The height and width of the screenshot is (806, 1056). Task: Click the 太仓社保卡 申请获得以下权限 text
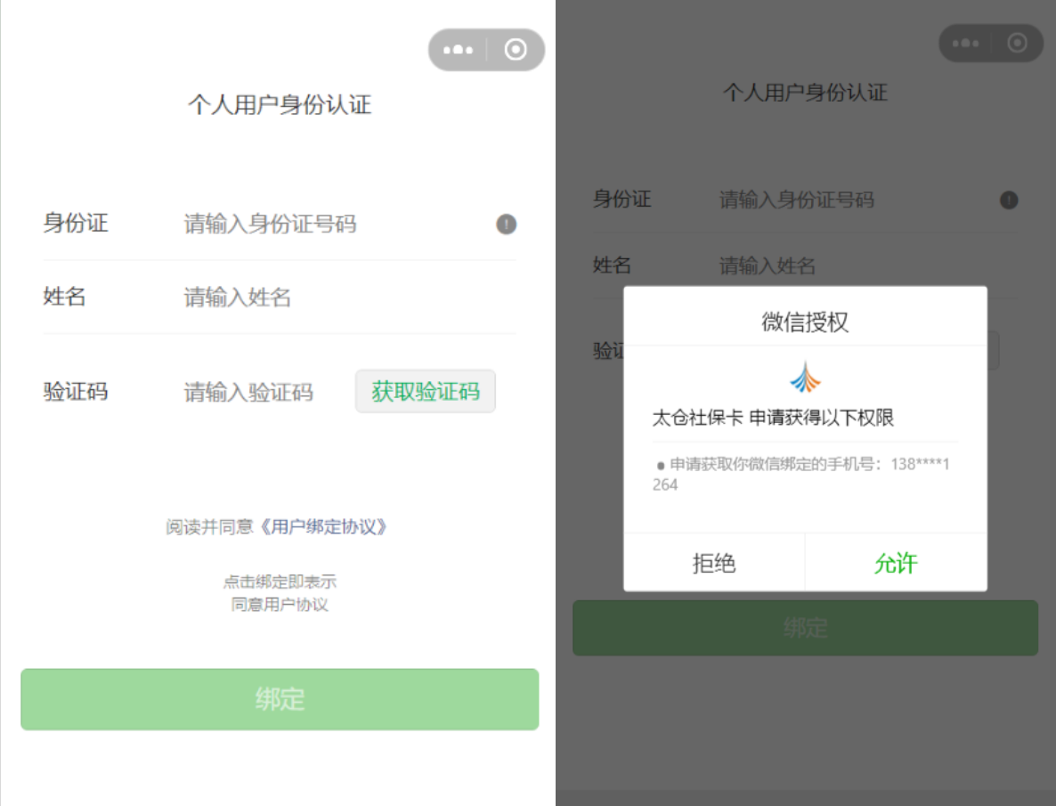(773, 418)
